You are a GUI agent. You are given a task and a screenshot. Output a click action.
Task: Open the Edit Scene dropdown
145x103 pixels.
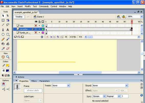tap(119, 17)
